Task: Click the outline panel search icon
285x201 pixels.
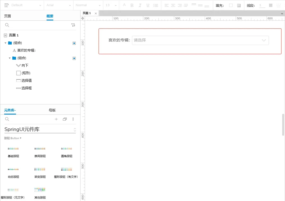Action: (x=7, y=25)
